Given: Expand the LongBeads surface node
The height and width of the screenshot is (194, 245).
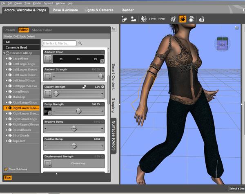Looking at the screenshot, I should pos(7,91).
